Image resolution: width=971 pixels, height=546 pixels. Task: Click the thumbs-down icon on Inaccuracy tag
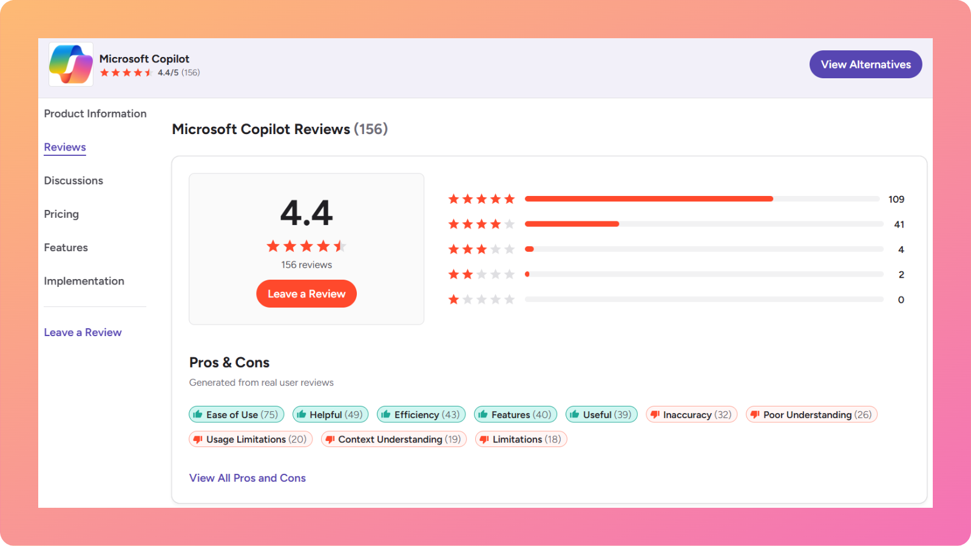654,414
